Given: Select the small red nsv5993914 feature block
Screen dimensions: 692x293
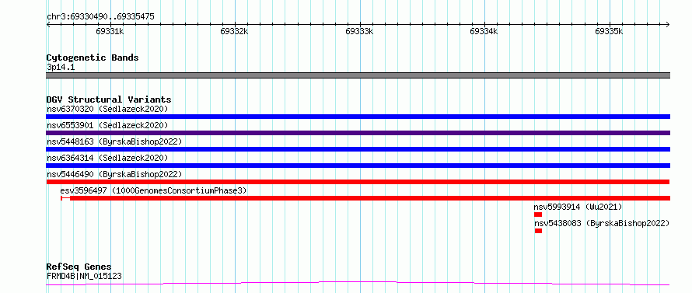Looking at the screenshot, I should tap(537, 215).
